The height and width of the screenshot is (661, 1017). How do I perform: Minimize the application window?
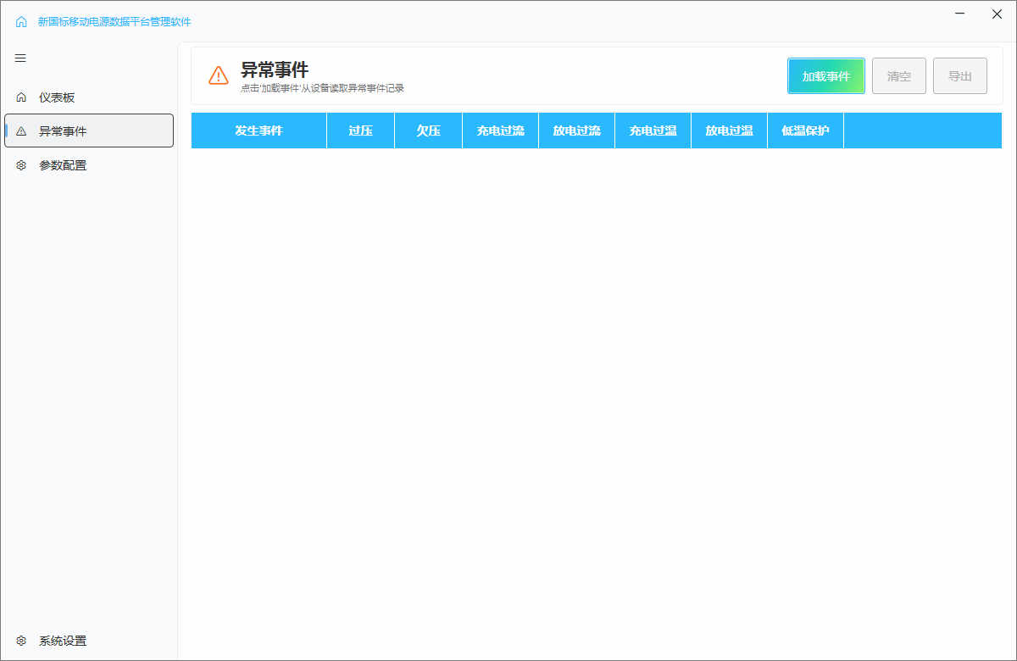pyautogui.click(x=959, y=14)
